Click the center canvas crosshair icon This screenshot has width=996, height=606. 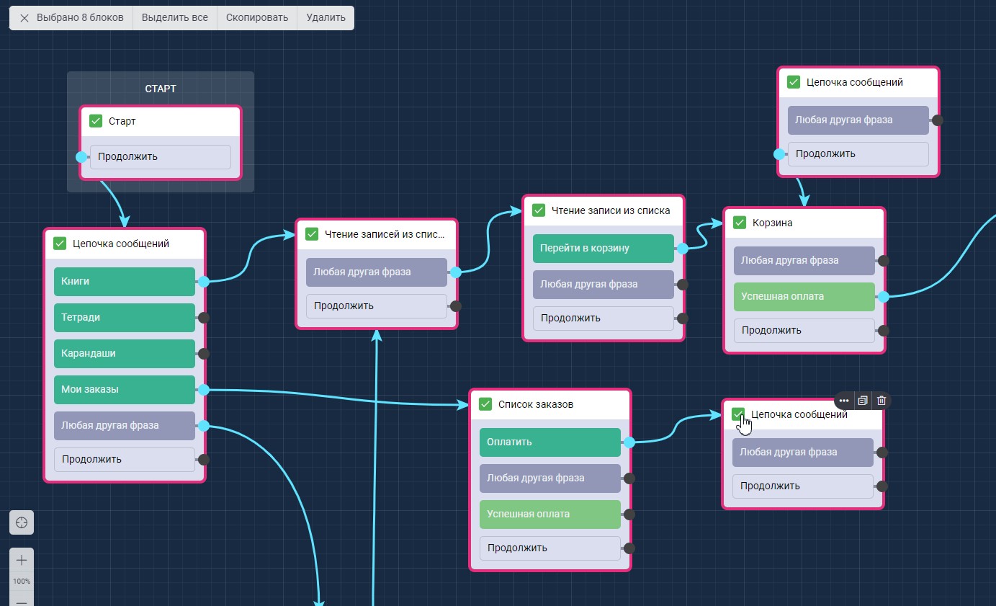(x=22, y=522)
